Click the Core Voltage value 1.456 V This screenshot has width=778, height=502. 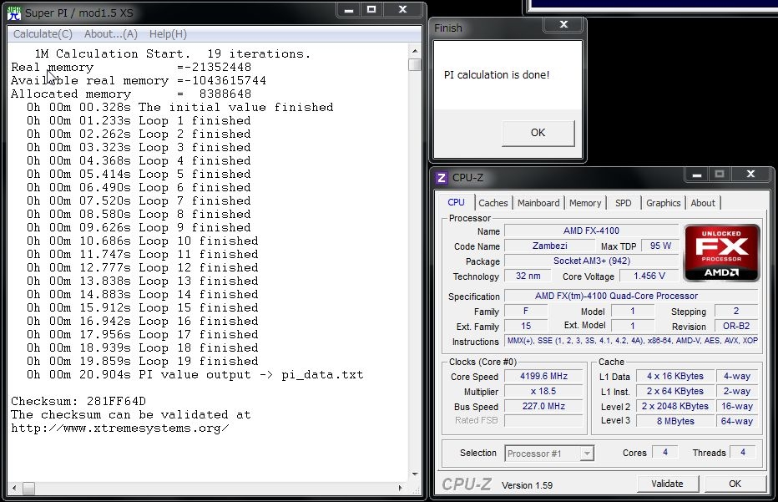click(649, 276)
